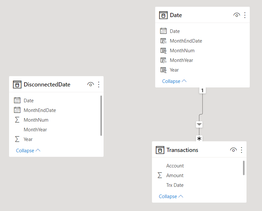Click sigma icon beside MonthNum in DisconnectedDate
This screenshot has width=262, height=211.
pyautogui.click(x=17, y=120)
